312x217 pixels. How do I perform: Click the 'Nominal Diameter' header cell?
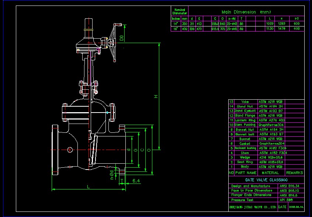(180, 11)
